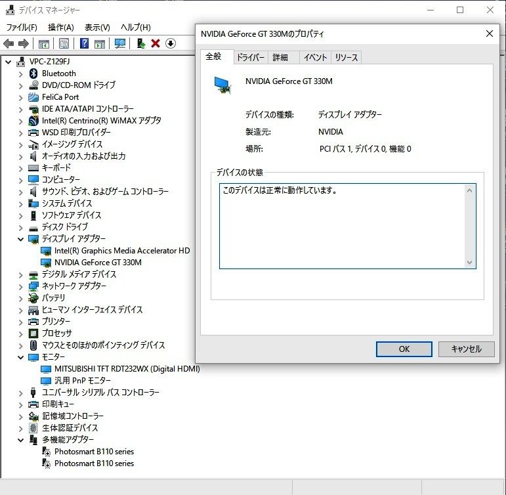The image size is (506, 495).
Task: Select the Intel Centrino WiMAX adapter icon
Action: click(33, 120)
